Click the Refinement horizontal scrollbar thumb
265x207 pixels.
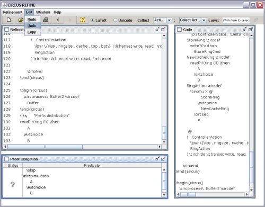[x=45, y=147]
